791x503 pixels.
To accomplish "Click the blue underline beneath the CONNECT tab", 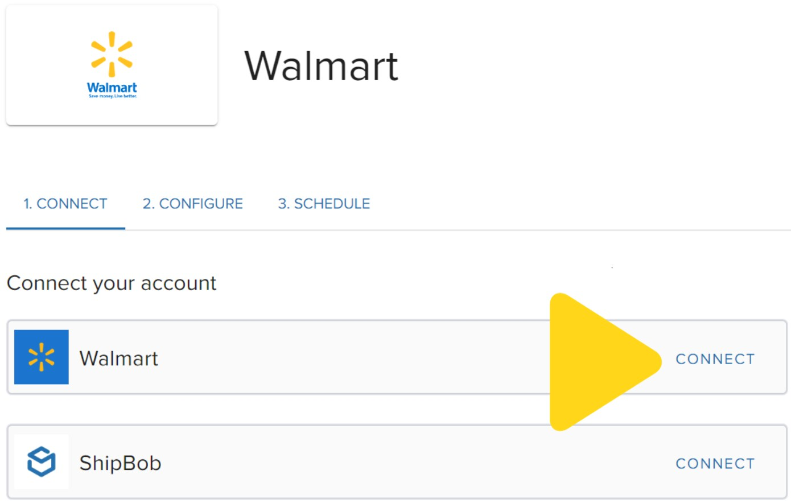I will (x=65, y=229).
